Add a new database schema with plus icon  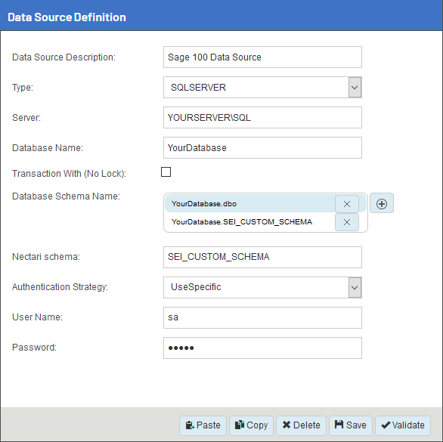coord(382,203)
